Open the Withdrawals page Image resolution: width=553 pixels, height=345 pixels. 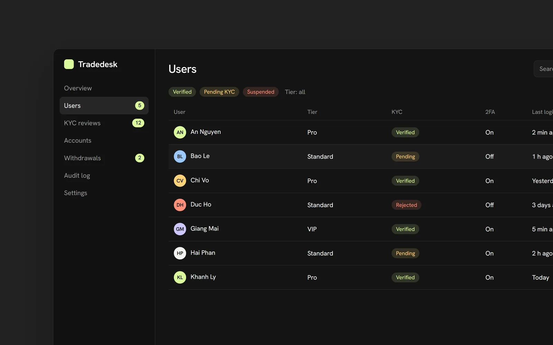tap(104, 158)
